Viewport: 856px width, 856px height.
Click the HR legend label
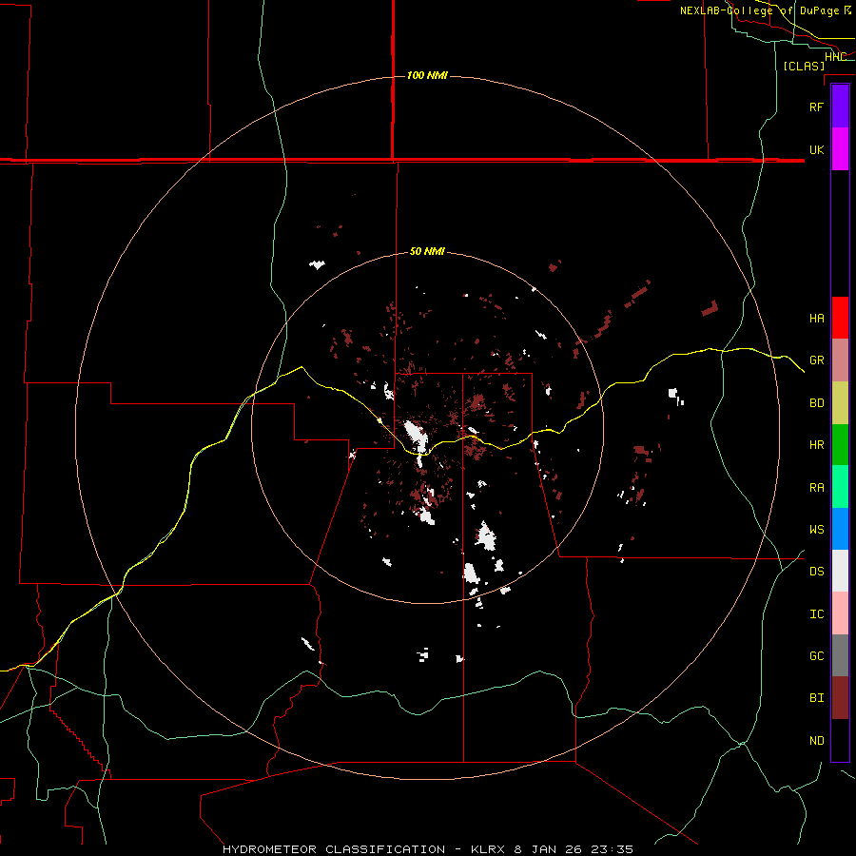(x=816, y=445)
